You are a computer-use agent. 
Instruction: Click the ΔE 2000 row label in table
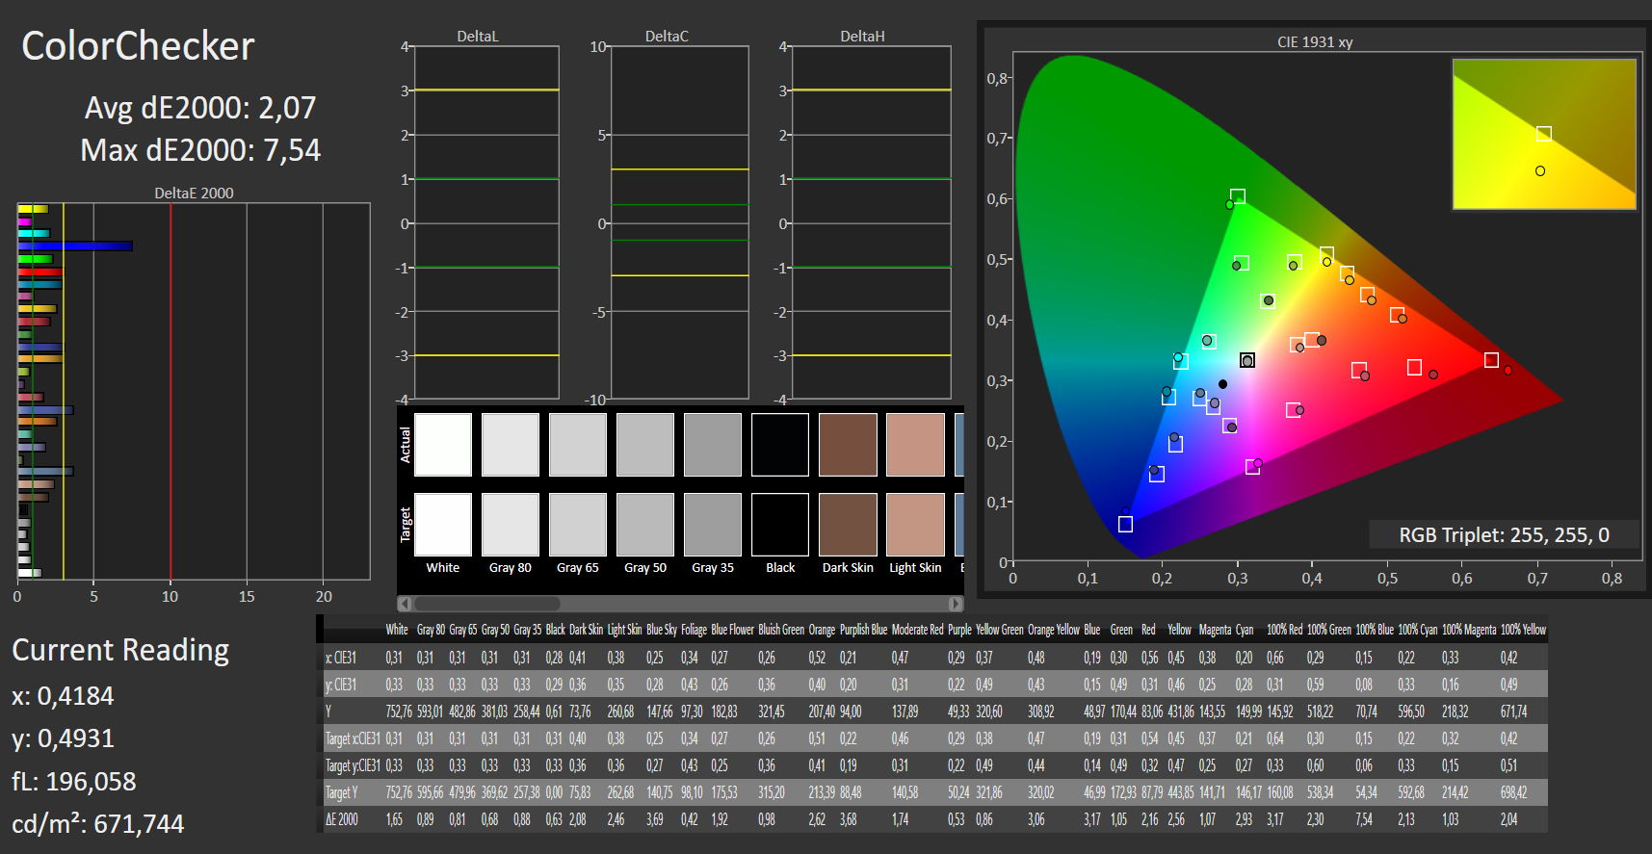coord(342,819)
